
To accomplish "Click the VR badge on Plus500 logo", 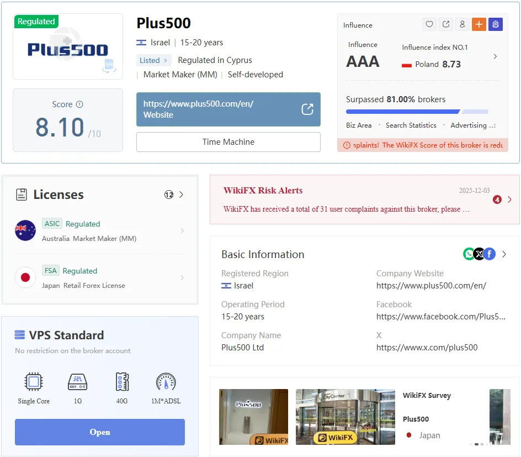I will (109, 65).
